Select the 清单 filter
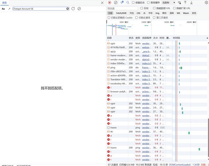The width and height of the screenshot is (209, 166). (172, 13)
